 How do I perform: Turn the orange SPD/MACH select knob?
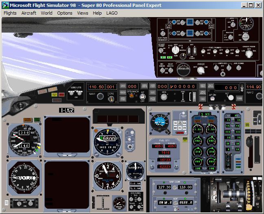coord(132,96)
